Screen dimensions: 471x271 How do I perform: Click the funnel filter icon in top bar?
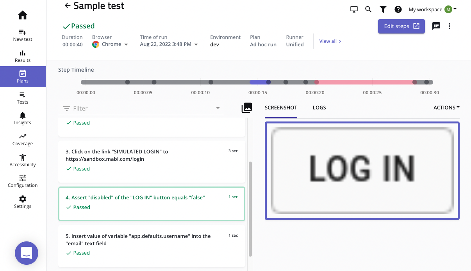click(383, 9)
